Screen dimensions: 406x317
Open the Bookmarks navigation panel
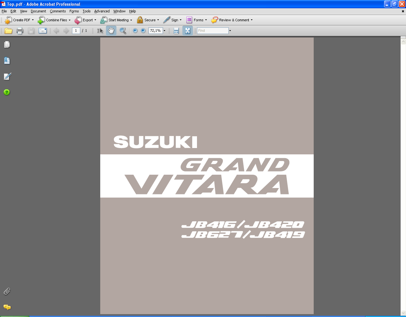7,60
